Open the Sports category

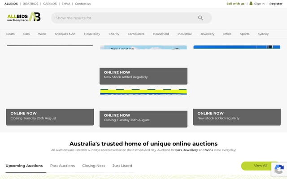click(245, 34)
